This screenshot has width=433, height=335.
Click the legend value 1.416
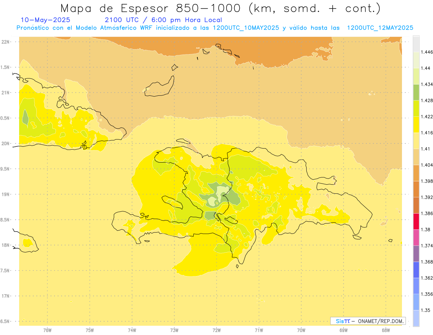(x=427, y=133)
